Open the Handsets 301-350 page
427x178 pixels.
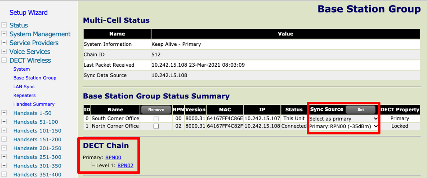pyautogui.click(x=37, y=166)
